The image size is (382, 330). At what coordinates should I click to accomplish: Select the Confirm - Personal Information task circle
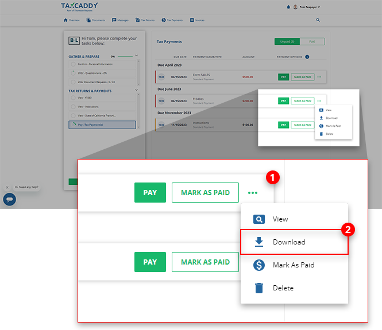pyautogui.click(x=72, y=64)
